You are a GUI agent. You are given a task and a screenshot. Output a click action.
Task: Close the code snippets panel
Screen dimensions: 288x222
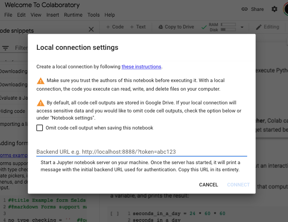[x=91, y=30]
